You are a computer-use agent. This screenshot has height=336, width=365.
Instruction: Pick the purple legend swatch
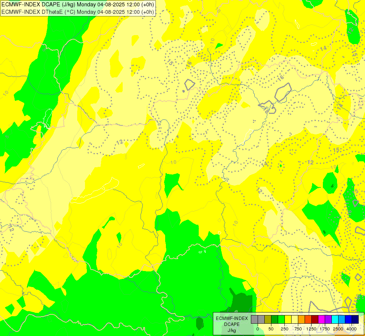(328, 319)
